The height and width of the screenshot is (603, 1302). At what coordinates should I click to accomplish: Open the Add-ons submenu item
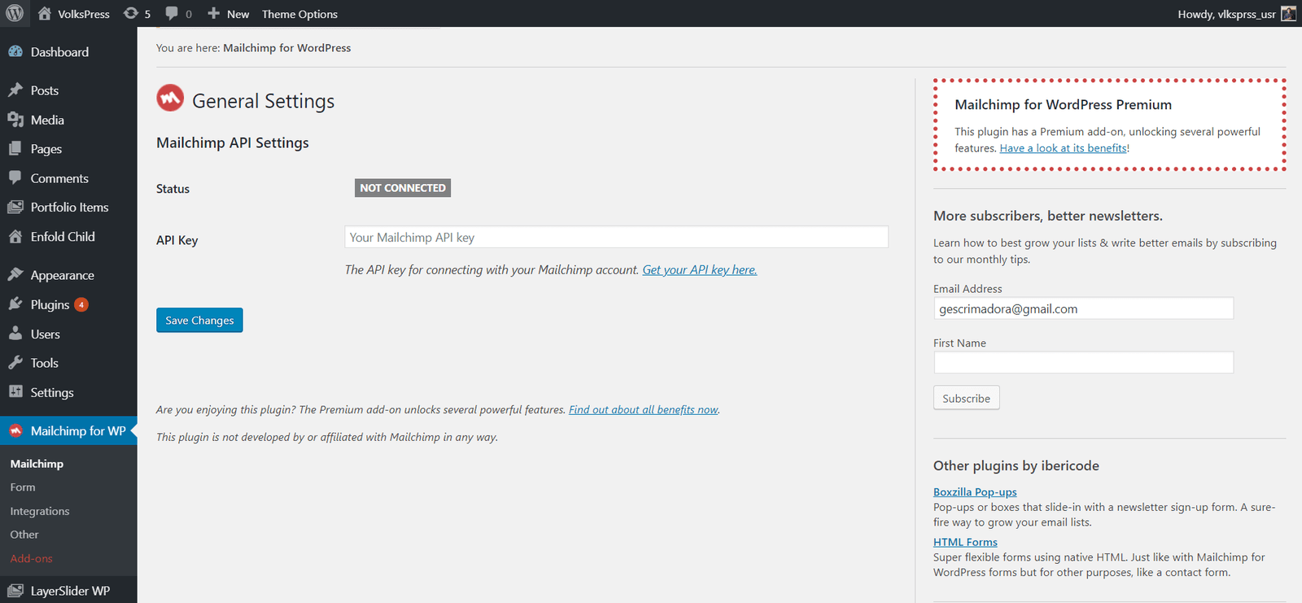[x=31, y=558]
